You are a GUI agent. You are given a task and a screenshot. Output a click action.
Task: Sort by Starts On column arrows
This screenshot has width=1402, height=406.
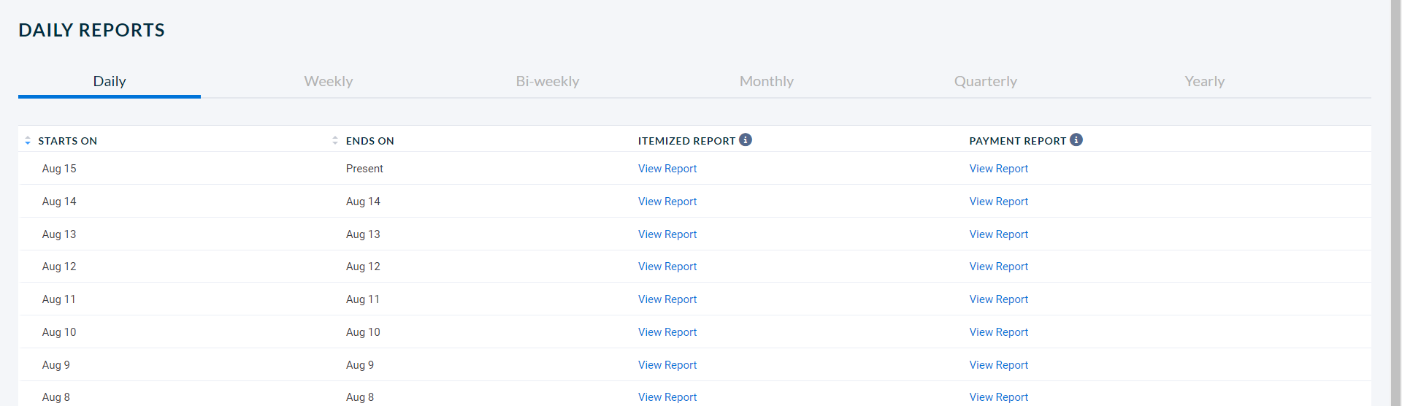28,141
